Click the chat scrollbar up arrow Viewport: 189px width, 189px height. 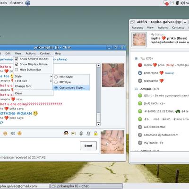(98, 65)
